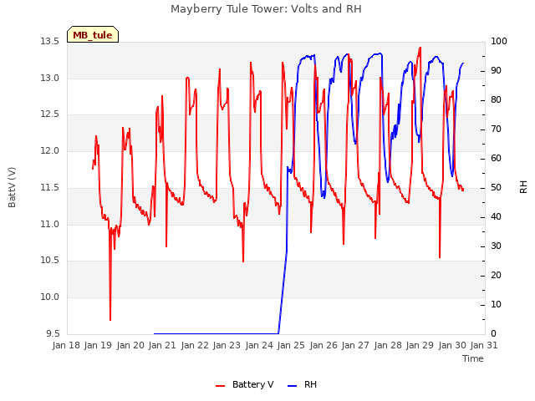The width and height of the screenshot is (535, 401).
Task: Click the 13.5 tick on the BattV axis
Action: [50, 42]
